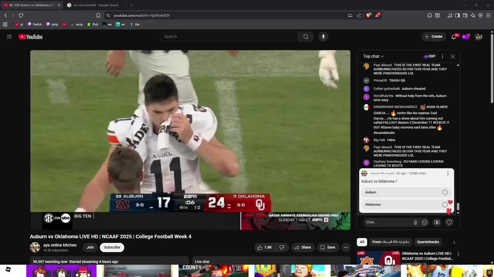This screenshot has height=277, width=494.
Task: Open the tbx bookmark
Action: tap(135, 24)
